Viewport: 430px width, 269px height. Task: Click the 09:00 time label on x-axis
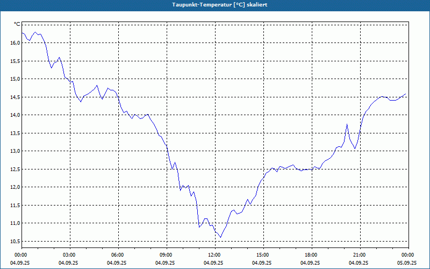click(167, 255)
